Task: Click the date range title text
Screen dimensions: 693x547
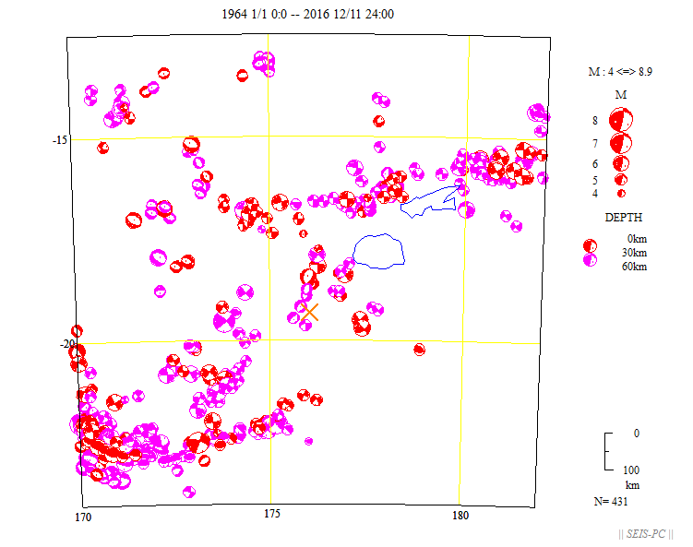Action: tap(307, 14)
